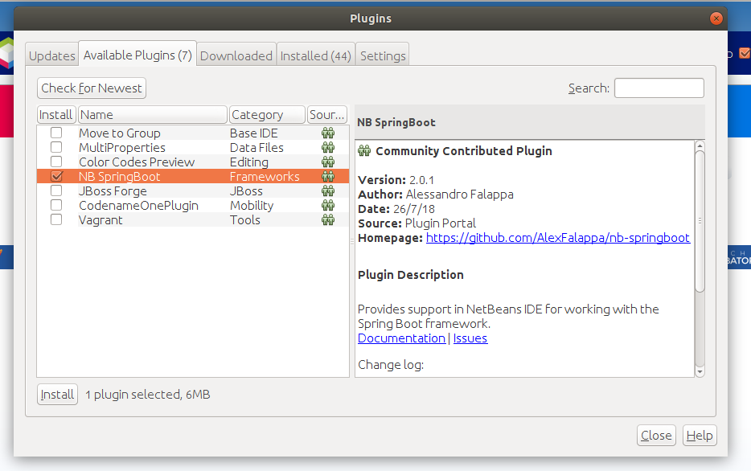Open the Settings tab
The image size is (751, 471).
[x=382, y=55]
